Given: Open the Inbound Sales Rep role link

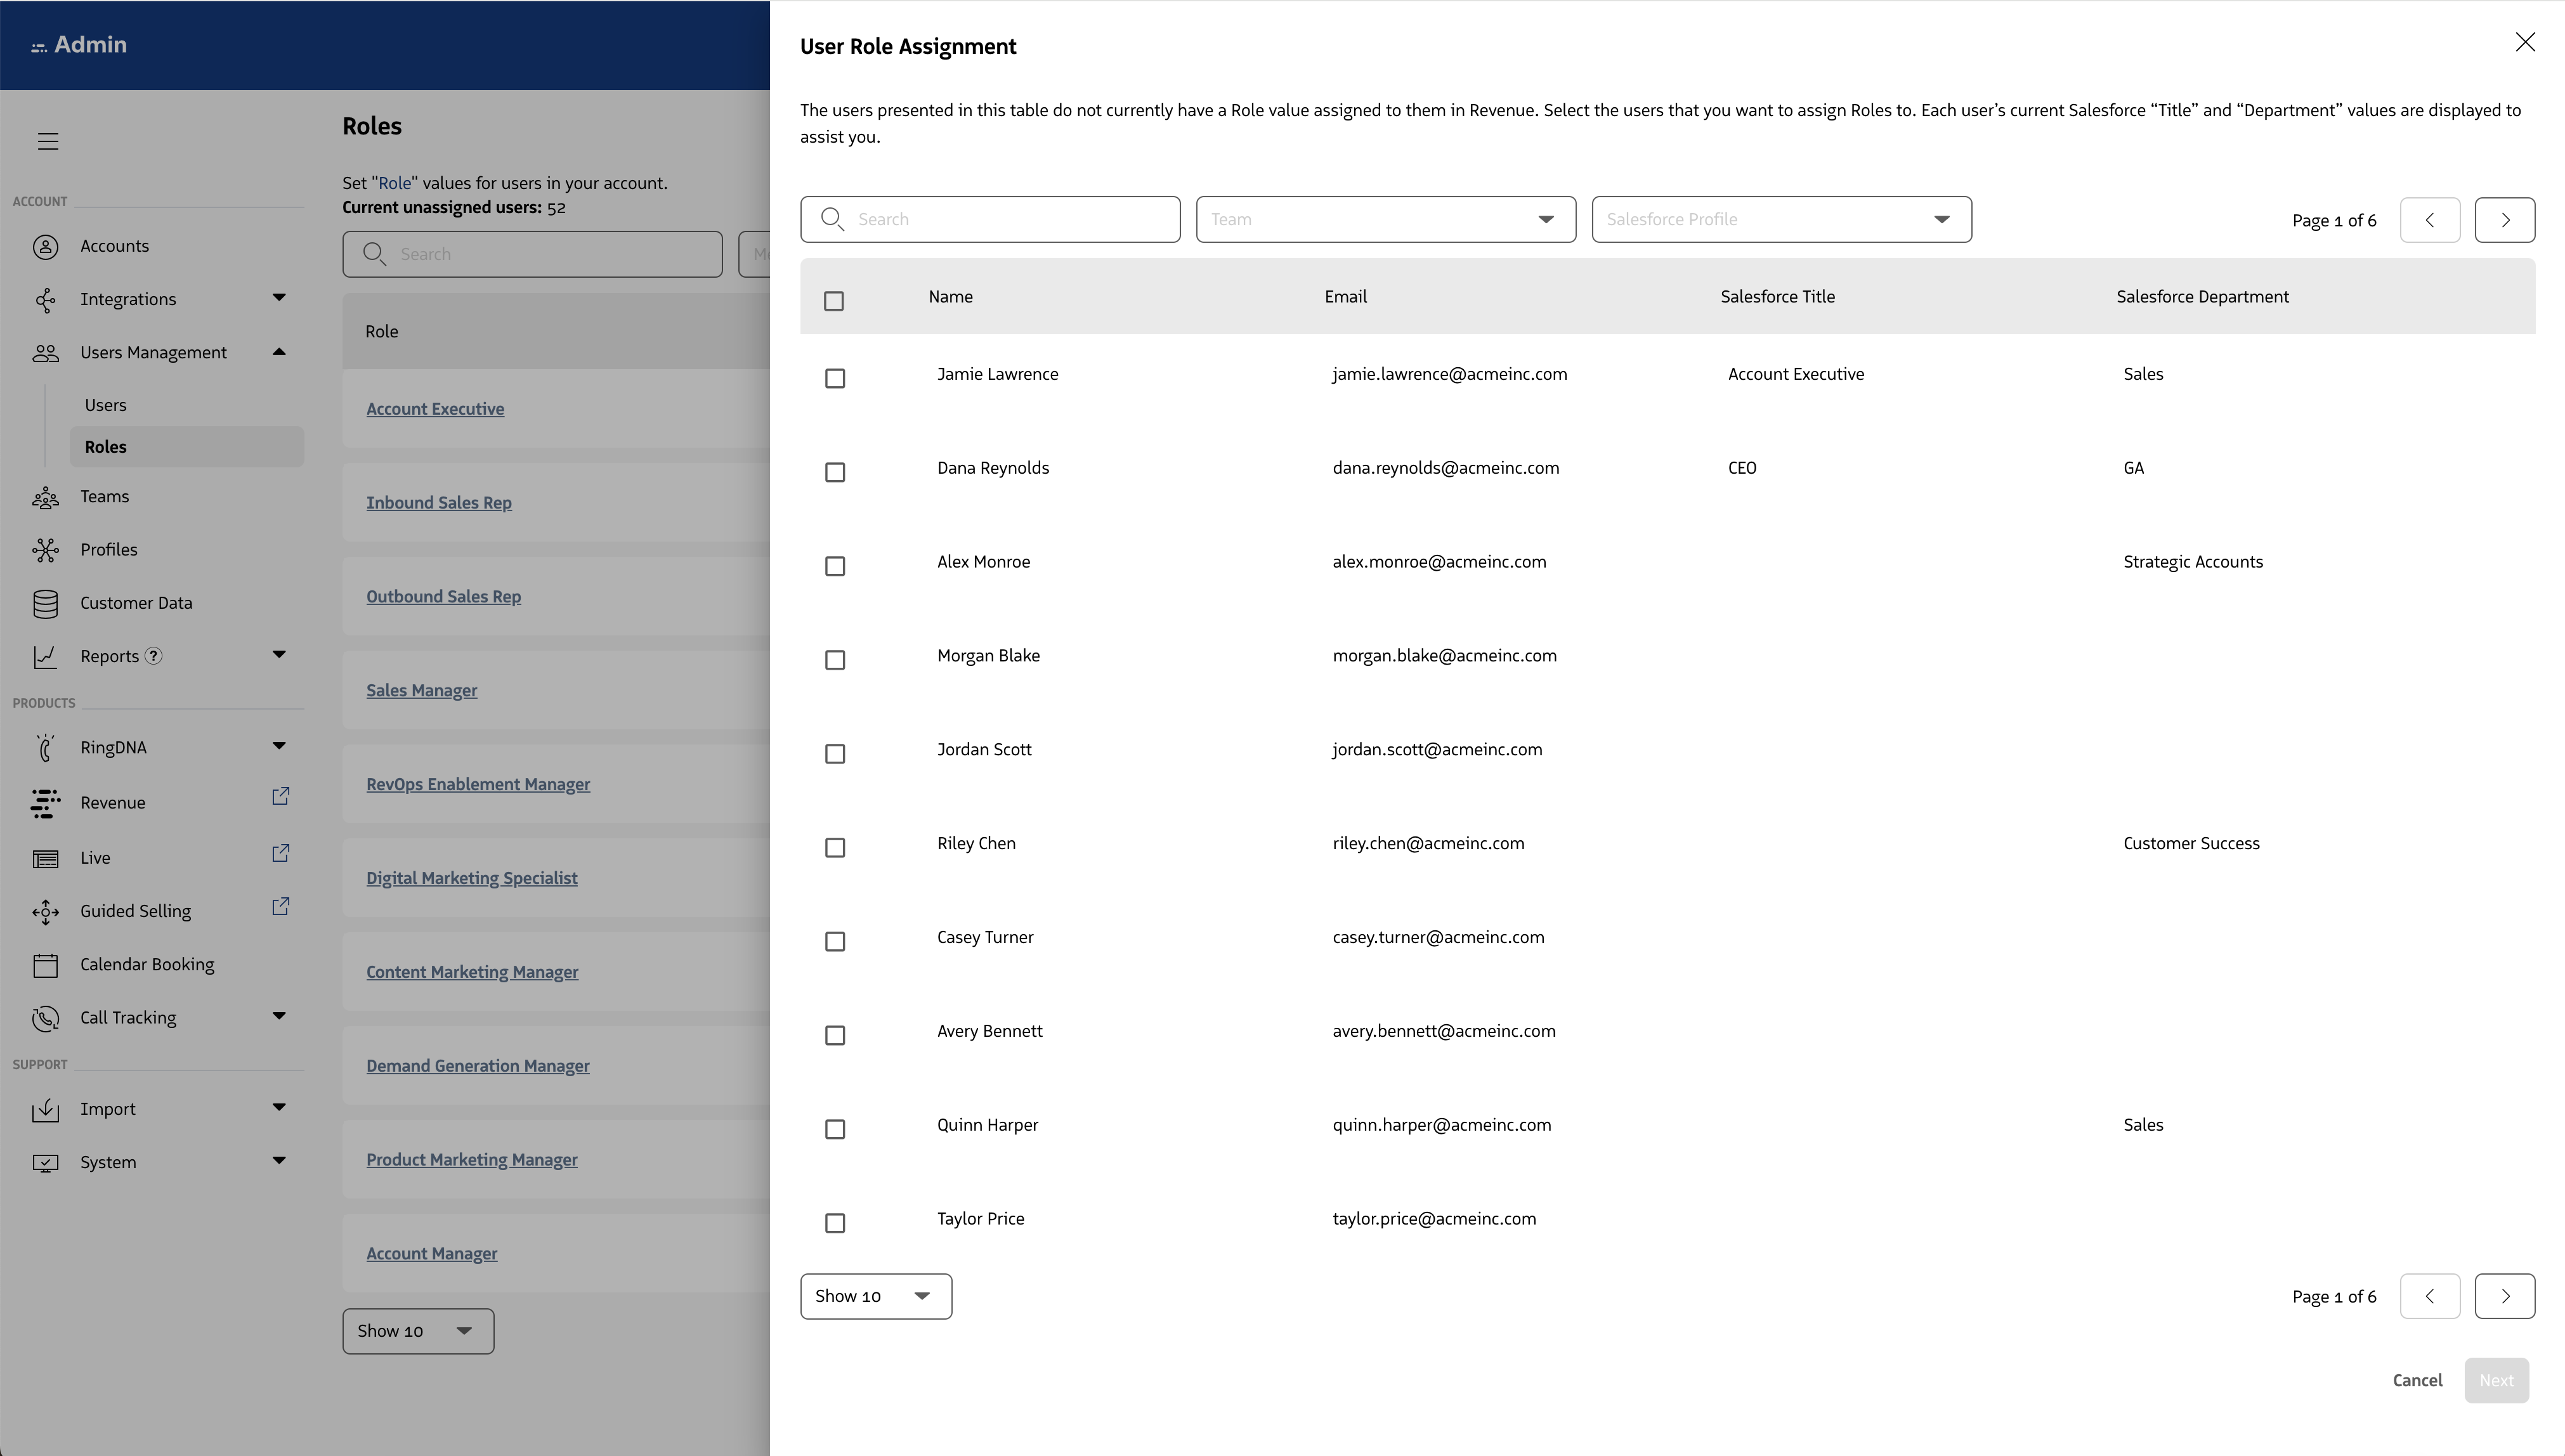Looking at the screenshot, I should coord(439,503).
